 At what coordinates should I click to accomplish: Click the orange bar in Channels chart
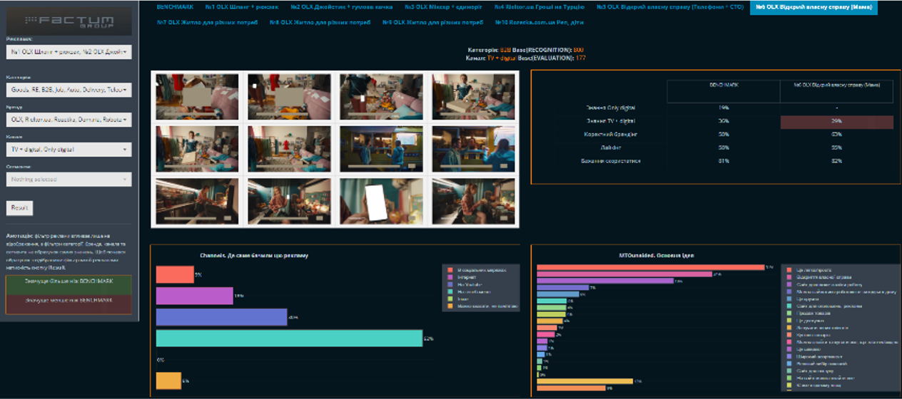pos(168,381)
